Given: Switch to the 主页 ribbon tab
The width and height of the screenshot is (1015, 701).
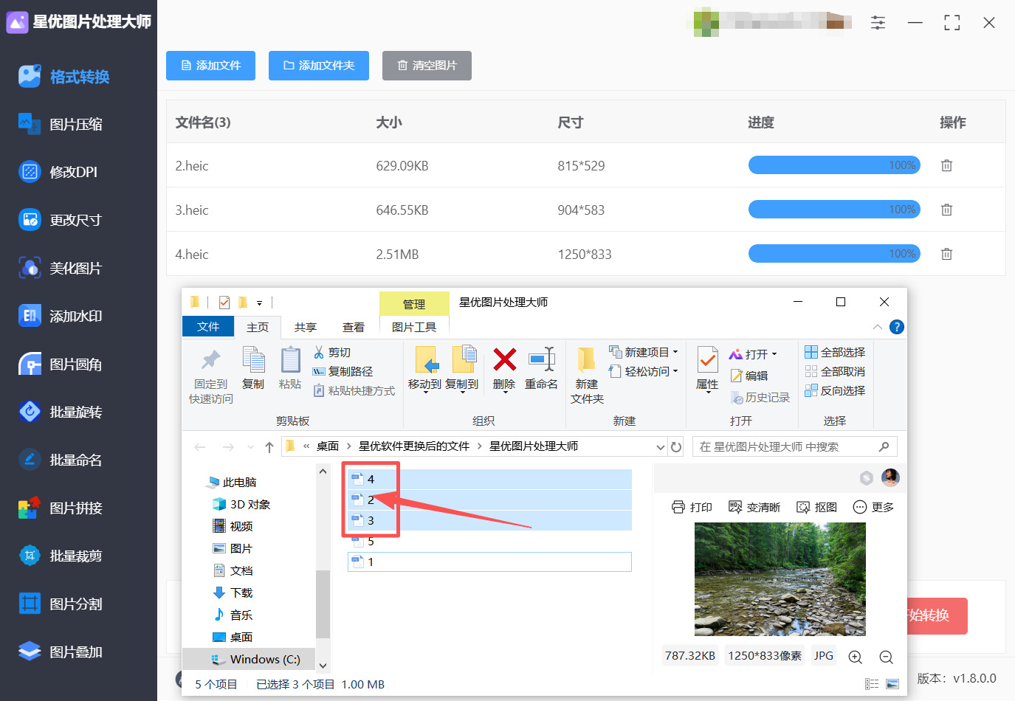Looking at the screenshot, I should pos(258,327).
